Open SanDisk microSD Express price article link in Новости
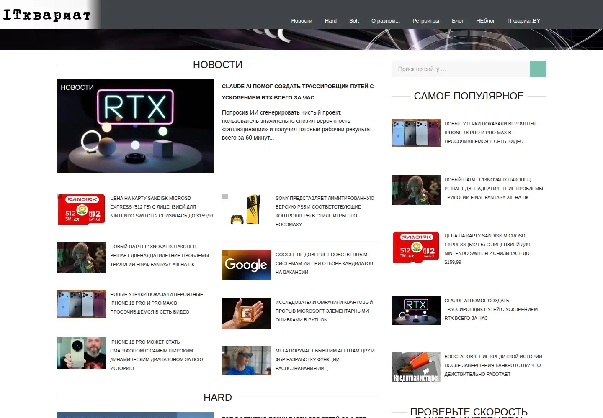 [162, 207]
